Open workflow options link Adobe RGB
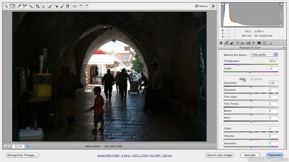289x162 pixels. click(x=135, y=155)
